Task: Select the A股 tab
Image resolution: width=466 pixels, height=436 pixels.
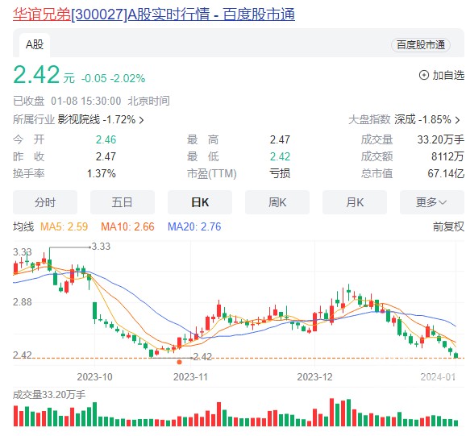Action: [35, 45]
